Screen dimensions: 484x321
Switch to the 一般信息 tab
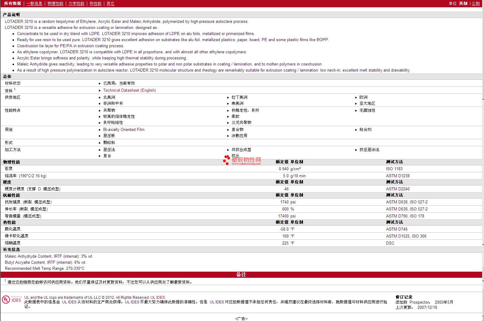coord(34,4)
